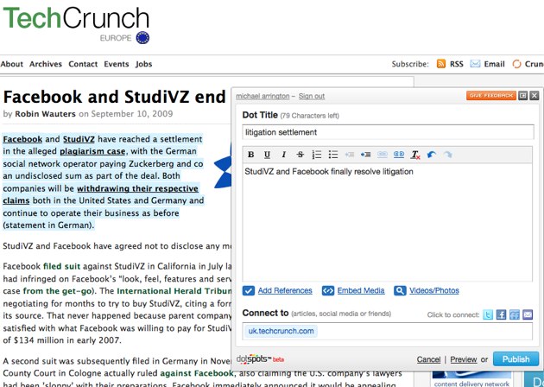Connect via the friends icon beside Facebook
544x387 pixels.
point(515,314)
